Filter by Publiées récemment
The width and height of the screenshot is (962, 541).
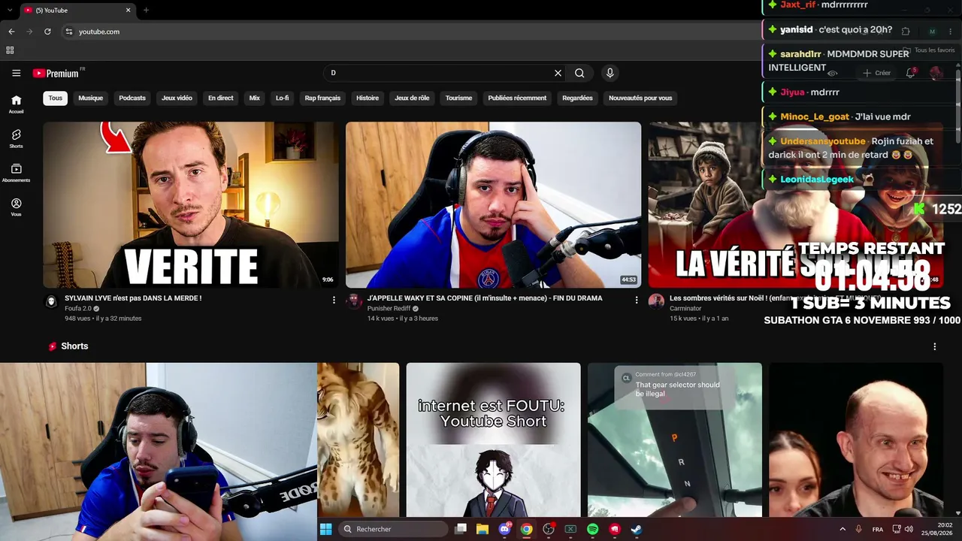517,98
